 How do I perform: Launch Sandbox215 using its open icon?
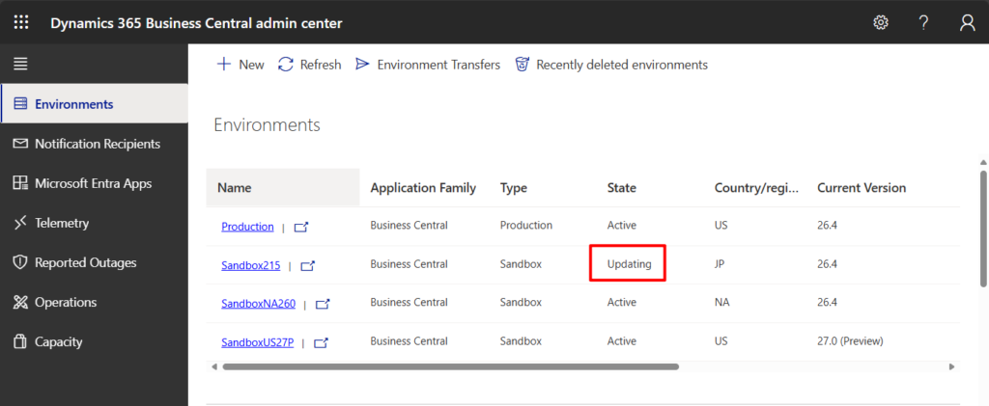click(307, 265)
